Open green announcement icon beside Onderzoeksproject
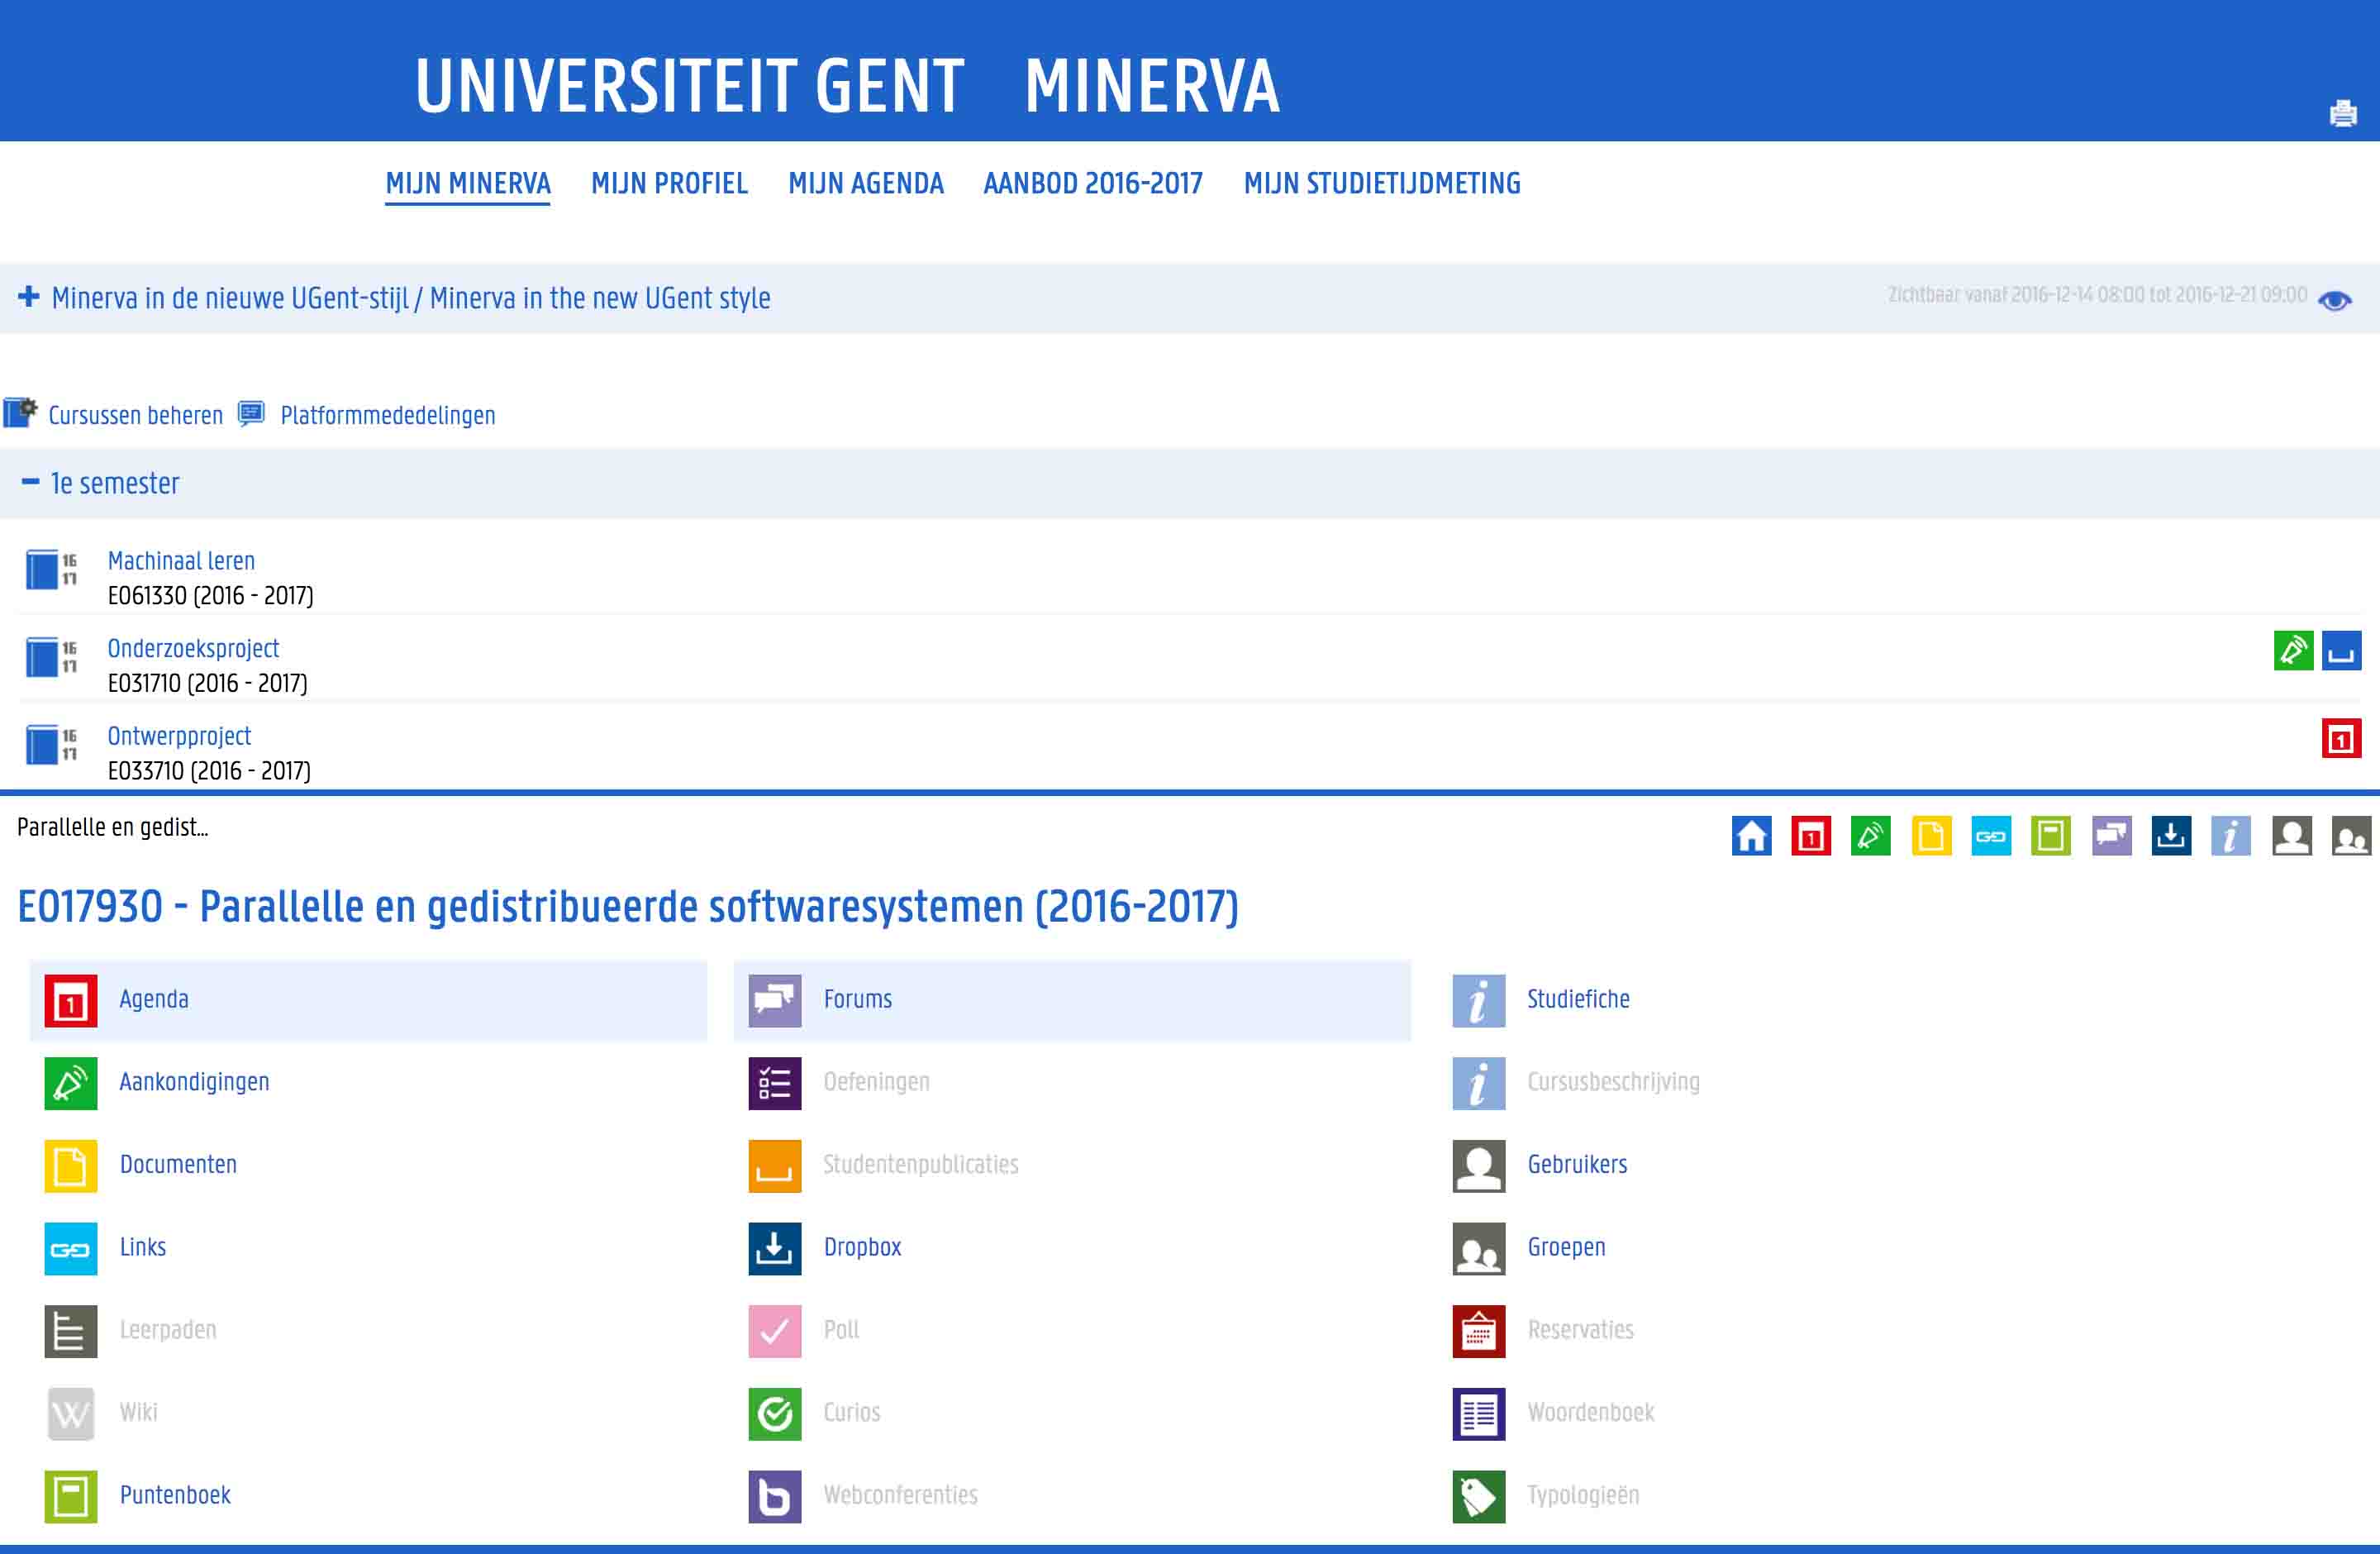Viewport: 2380px width, 1554px height. click(x=2293, y=651)
